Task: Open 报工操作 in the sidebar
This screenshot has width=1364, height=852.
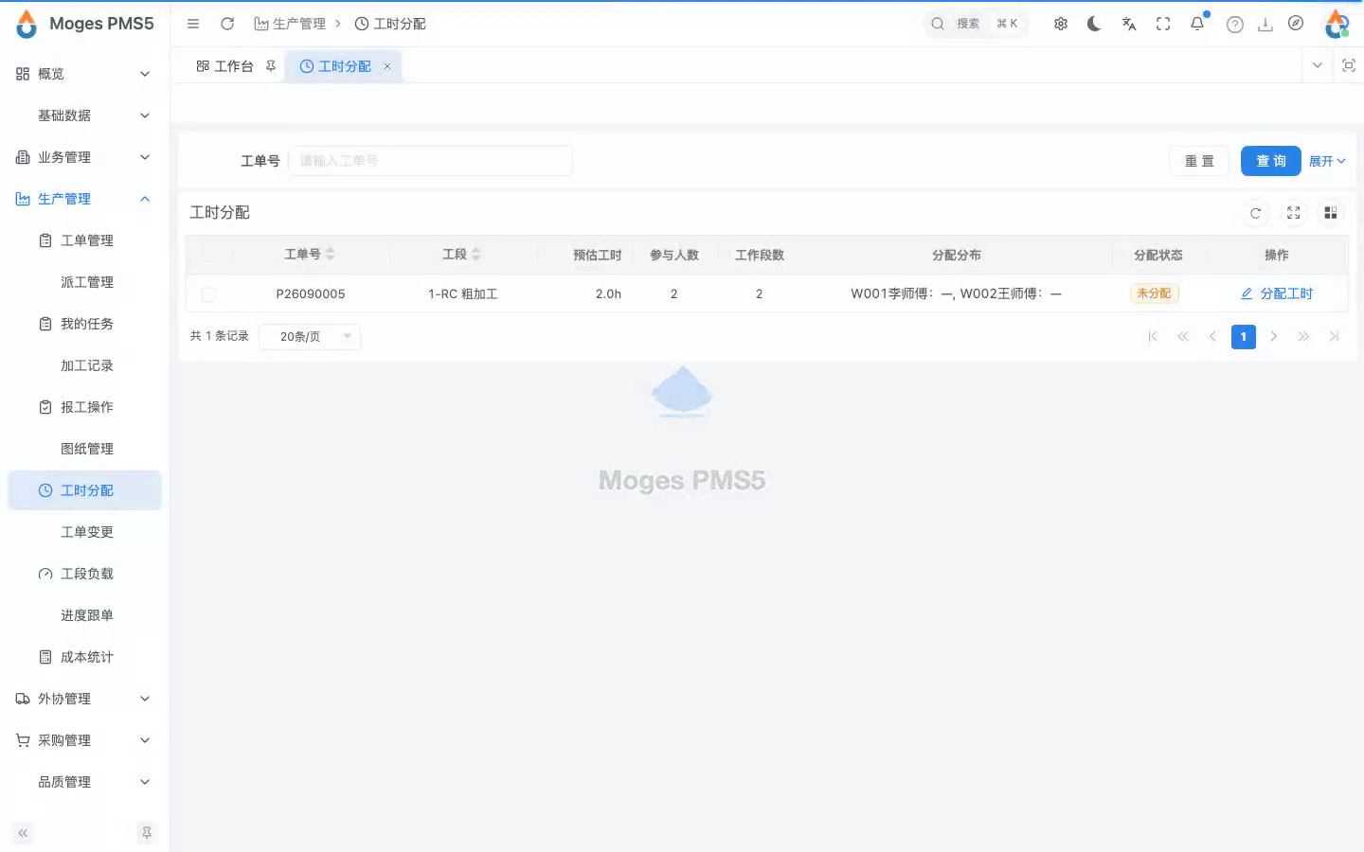Action: point(83,407)
